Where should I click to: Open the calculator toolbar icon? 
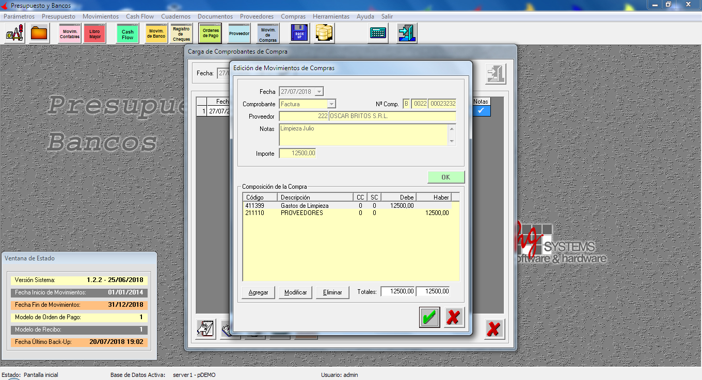tap(378, 34)
